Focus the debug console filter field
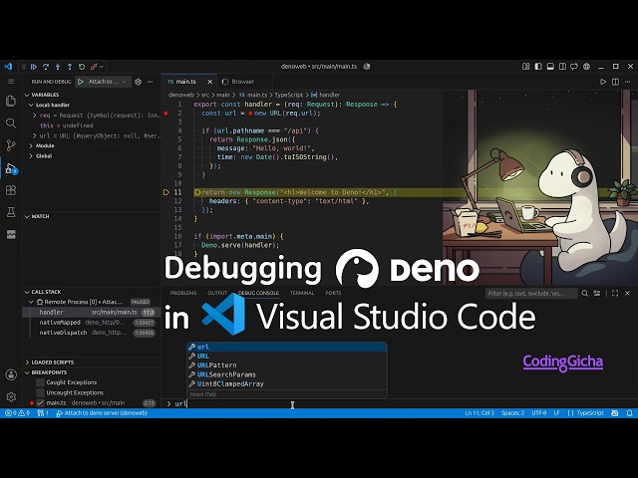638x478 pixels. tap(531, 294)
